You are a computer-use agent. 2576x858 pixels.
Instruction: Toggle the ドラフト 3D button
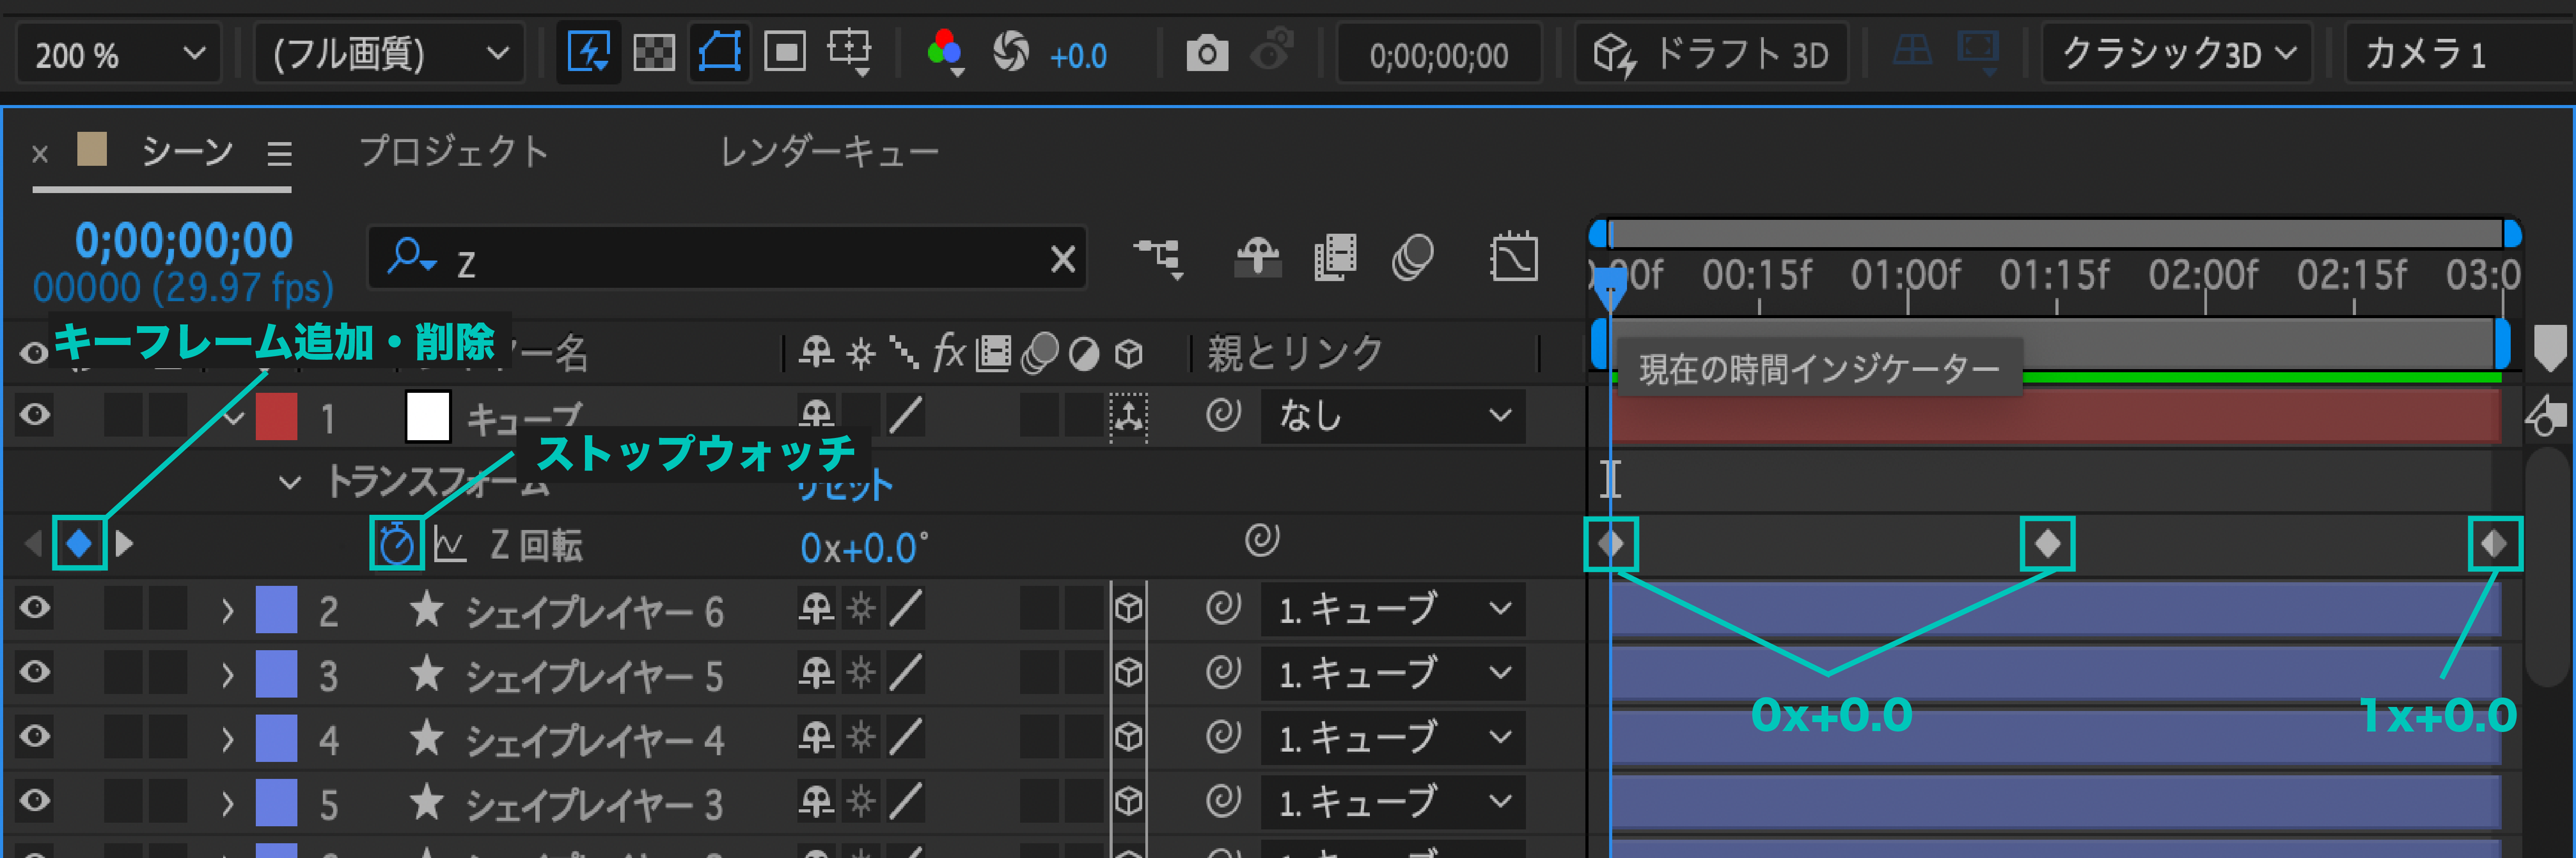pos(1711,53)
